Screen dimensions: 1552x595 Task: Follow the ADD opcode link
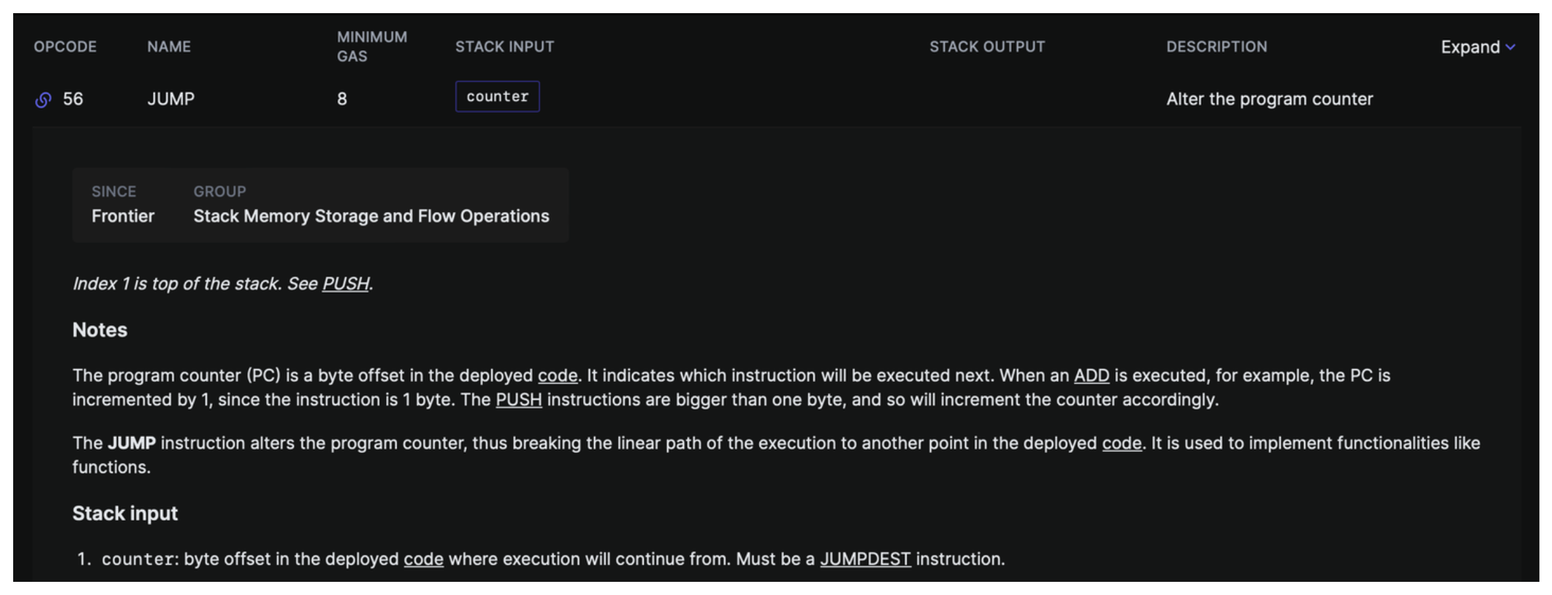tap(1091, 376)
